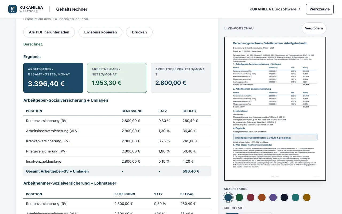
Task: Click the 'Arbeitnehmer-Sozialversicherung + Lohnsteuer' heading
Action: 70,183
